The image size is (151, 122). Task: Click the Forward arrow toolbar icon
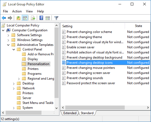(10, 18)
